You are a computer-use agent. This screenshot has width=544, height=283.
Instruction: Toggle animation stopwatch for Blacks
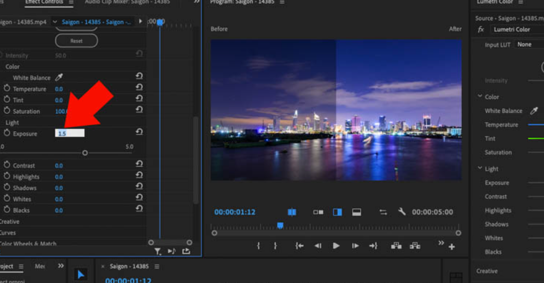7,209
